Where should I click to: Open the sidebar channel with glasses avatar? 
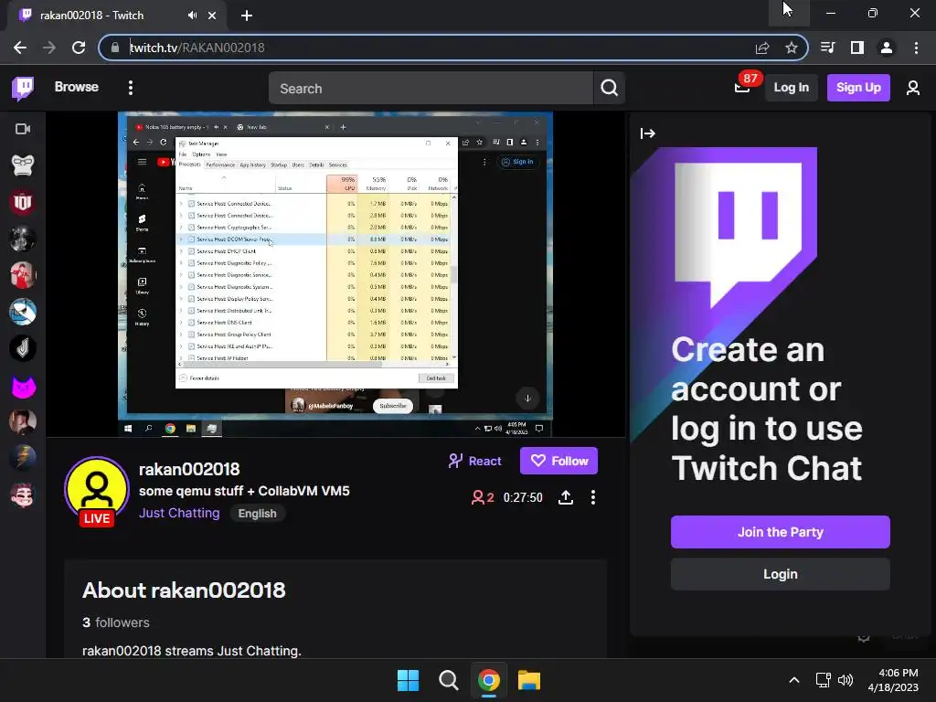[23, 165]
